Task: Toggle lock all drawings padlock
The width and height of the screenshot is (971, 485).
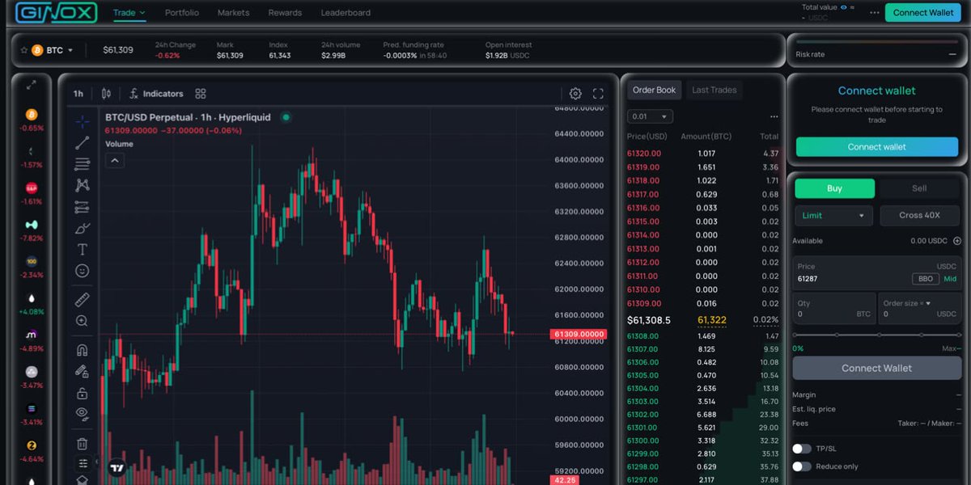Action: click(83, 393)
